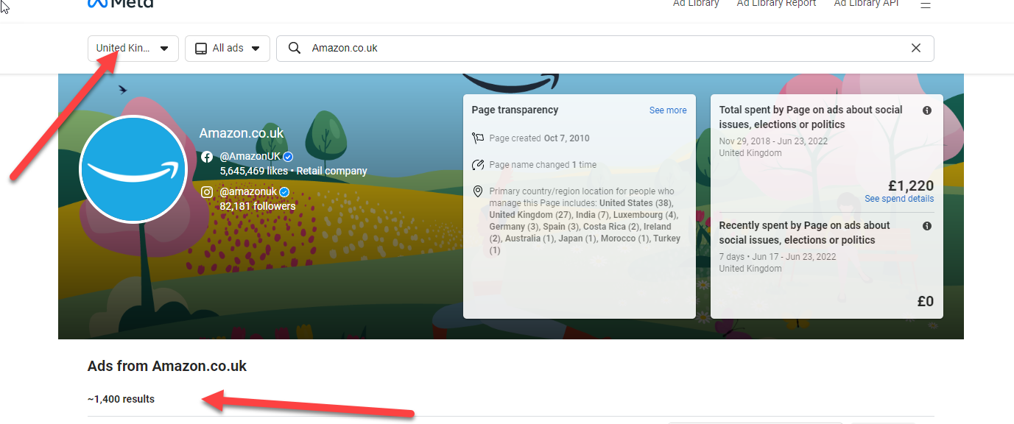The image size is (1014, 424).
Task: Open the @amazonuk Instagram handle
Action: click(x=248, y=192)
